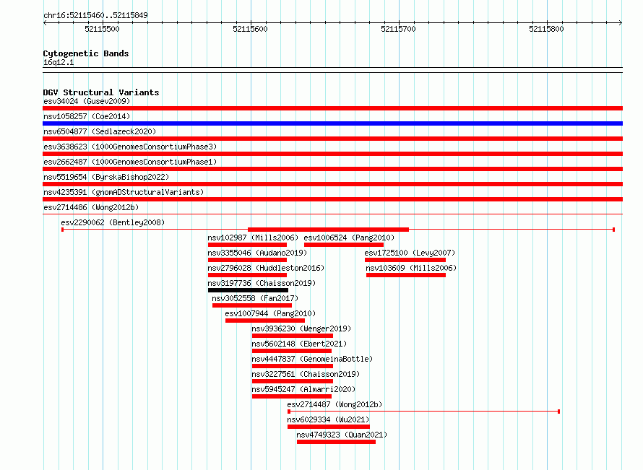Click ruler position 52115600

click(250, 29)
